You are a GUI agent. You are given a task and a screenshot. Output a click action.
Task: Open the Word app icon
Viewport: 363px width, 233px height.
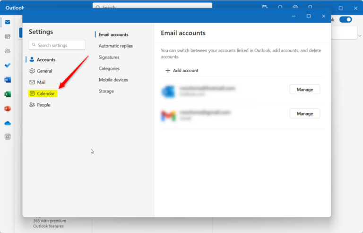[8, 80]
